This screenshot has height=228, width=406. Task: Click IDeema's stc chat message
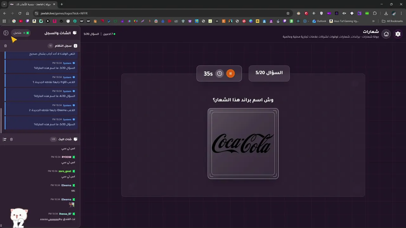[73, 191]
